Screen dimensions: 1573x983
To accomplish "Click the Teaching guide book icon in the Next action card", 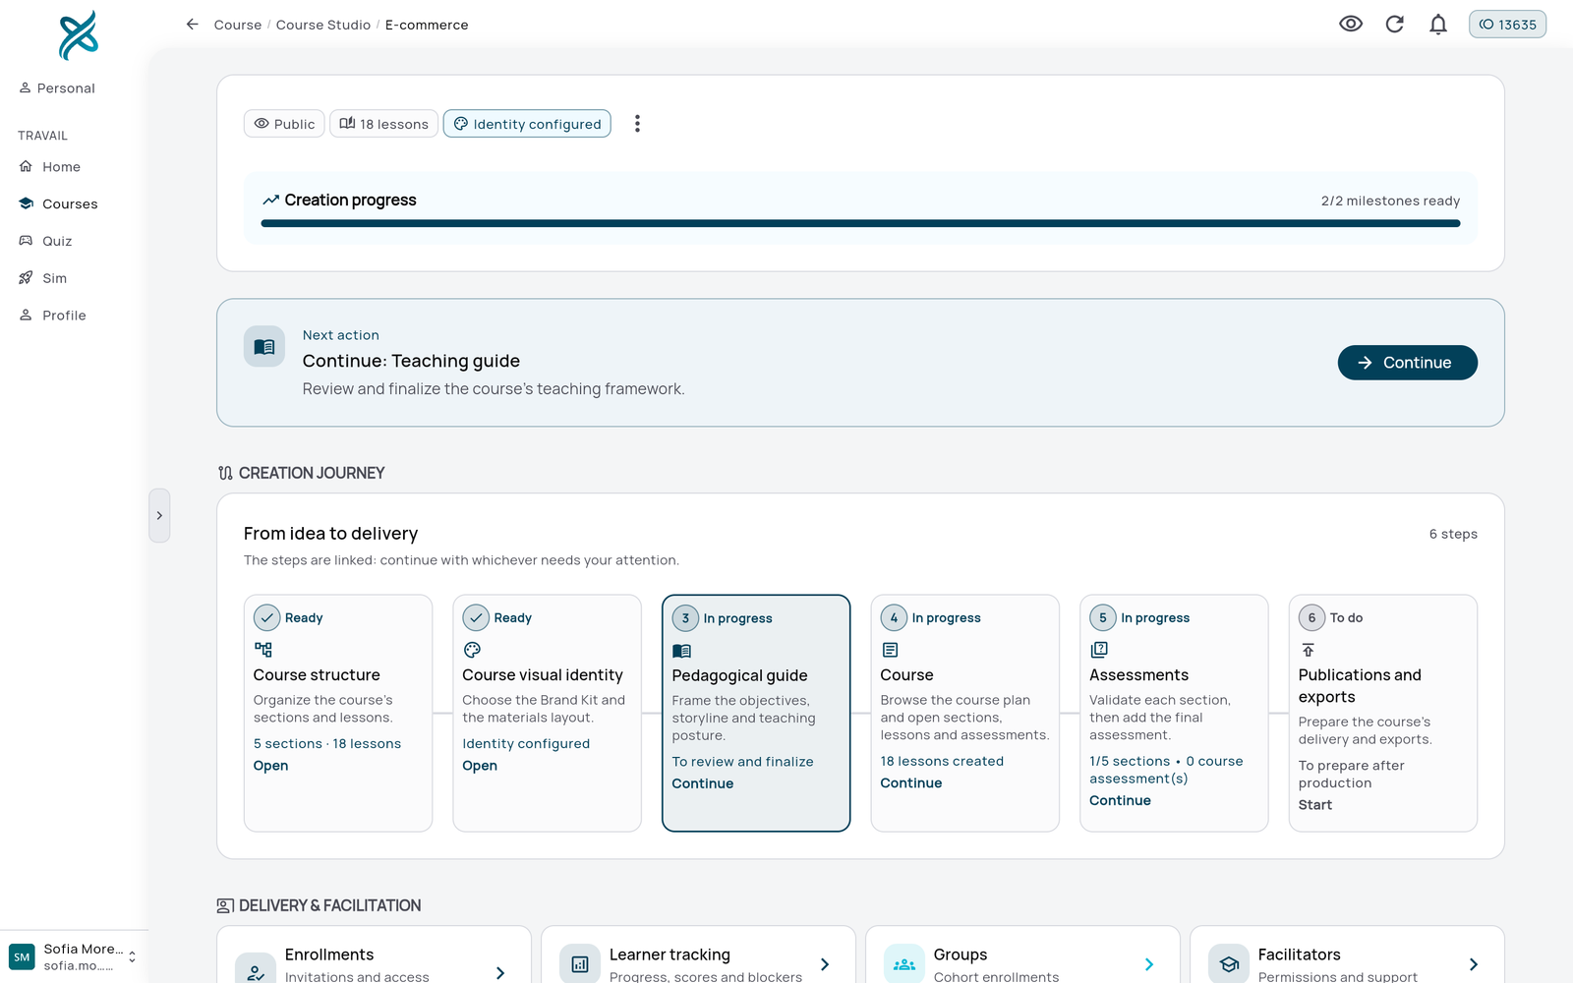I will 264,347.
